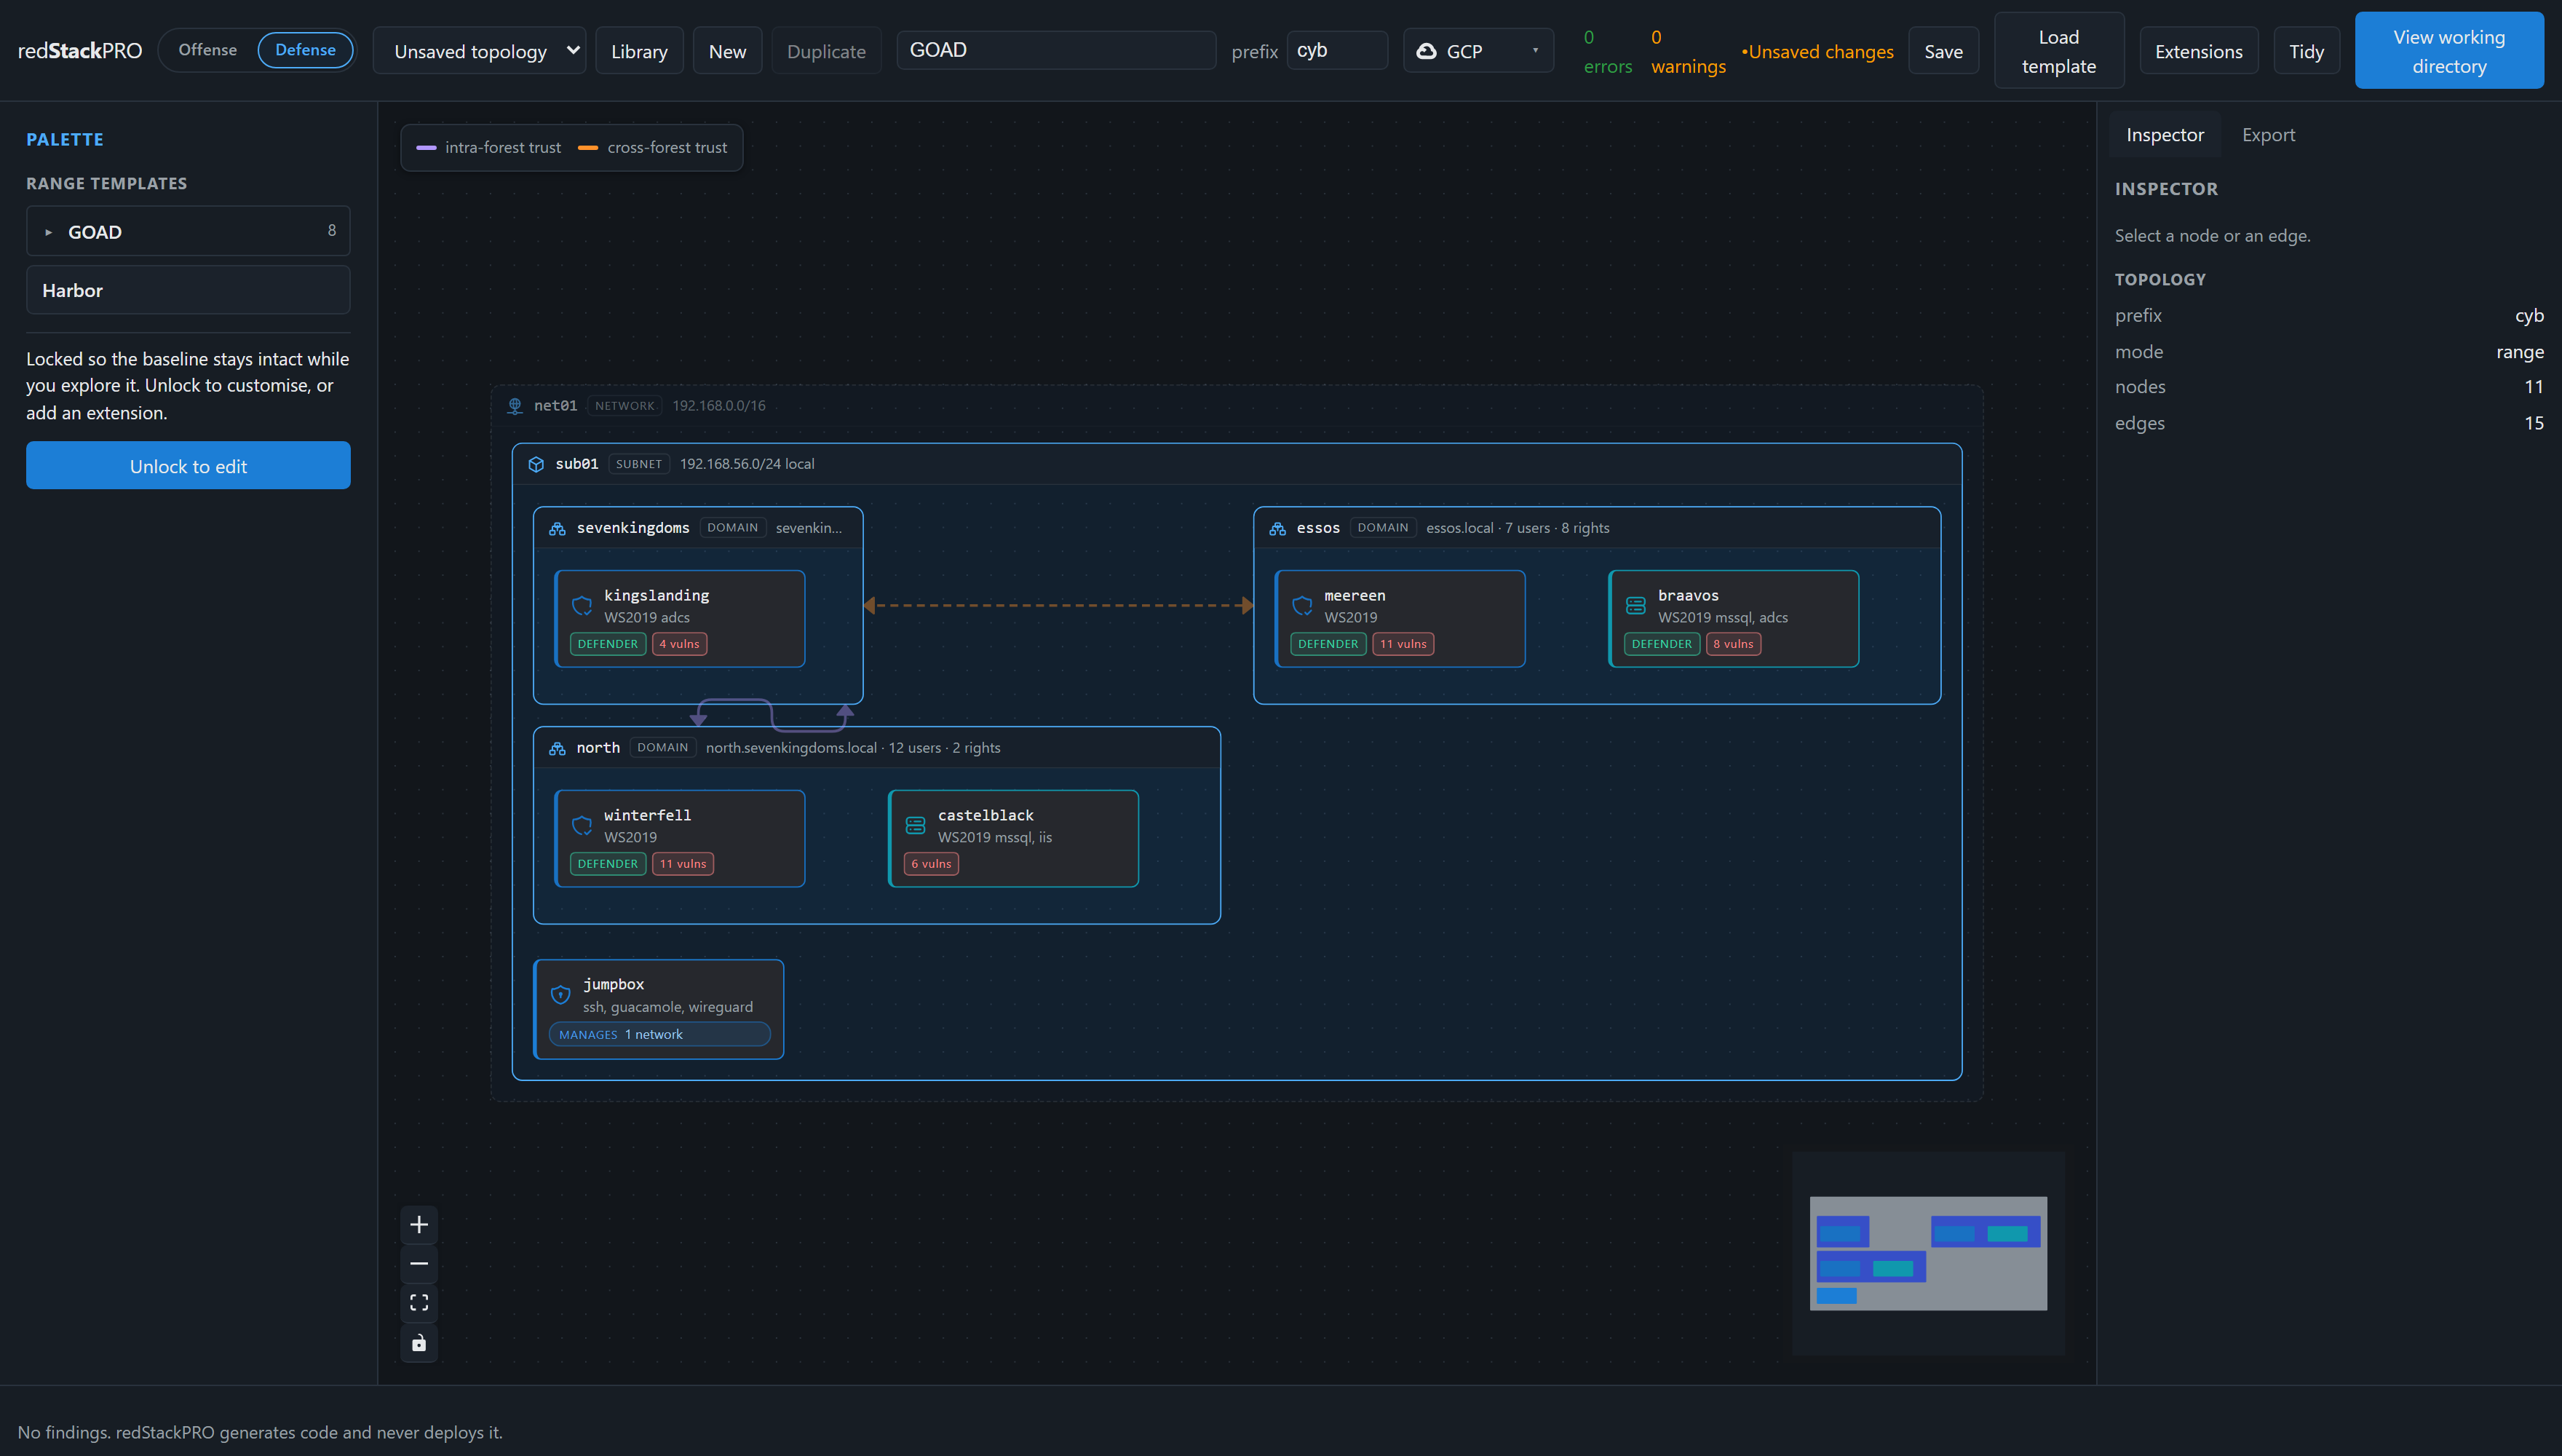Click the kingslanding DEFENDER badge
2562x1456 pixels.
tap(608, 644)
